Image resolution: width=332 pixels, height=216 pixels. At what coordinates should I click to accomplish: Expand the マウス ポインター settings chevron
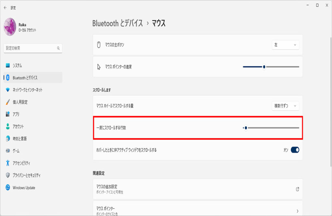[297, 211]
